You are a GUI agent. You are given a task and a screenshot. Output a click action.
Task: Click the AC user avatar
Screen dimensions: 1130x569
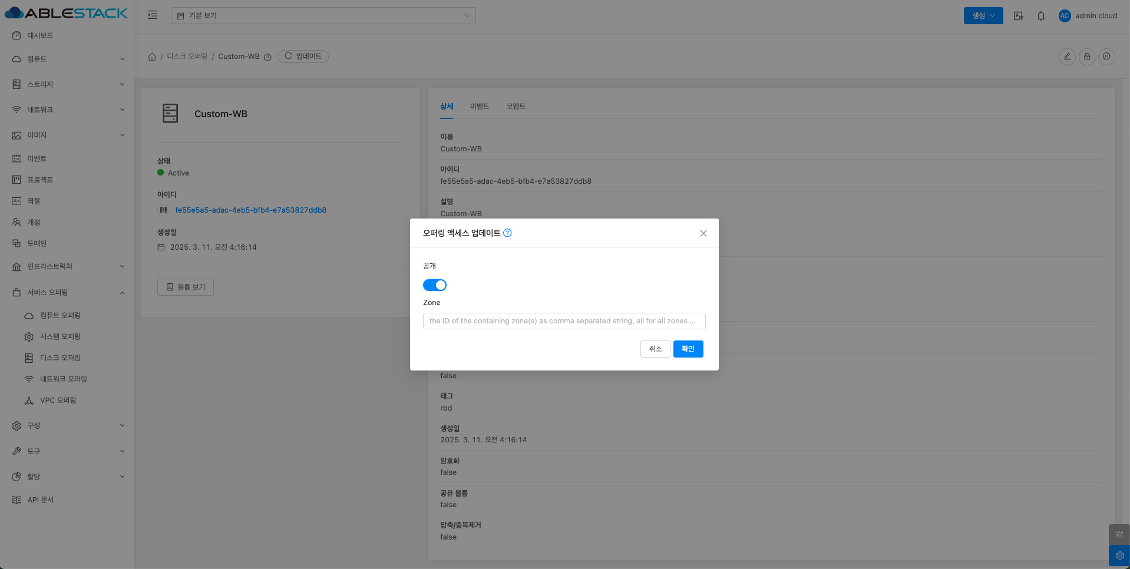point(1065,16)
